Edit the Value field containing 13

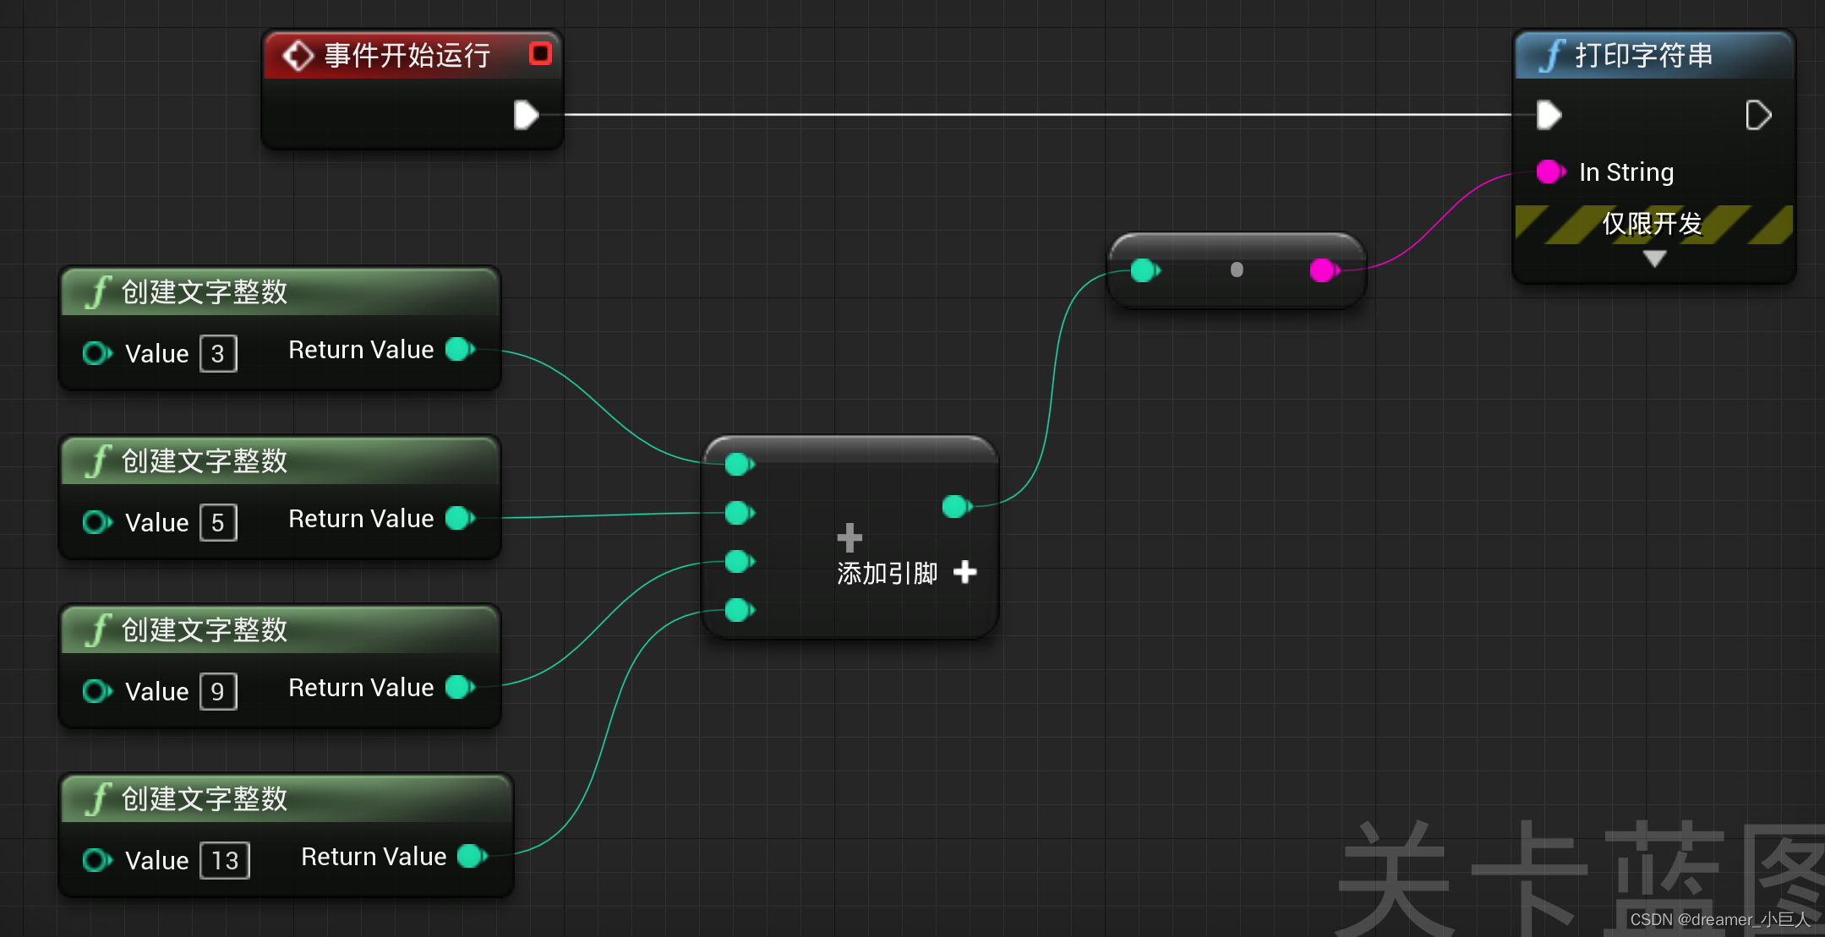tap(225, 861)
